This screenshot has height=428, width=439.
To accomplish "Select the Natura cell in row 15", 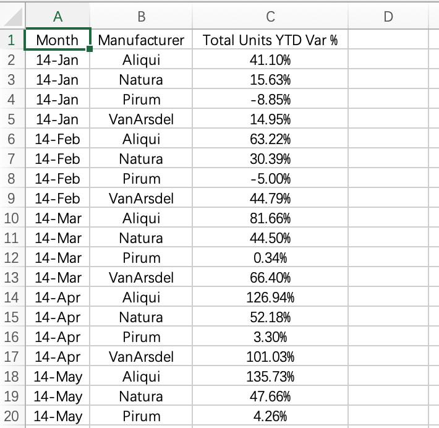I will point(141,317).
